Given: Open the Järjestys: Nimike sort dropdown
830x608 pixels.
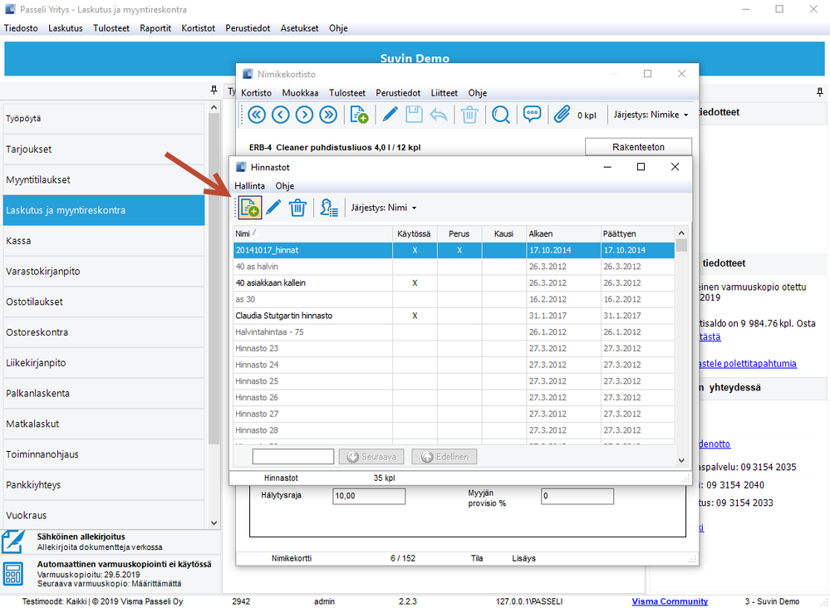Looking at the screenshot, I should (x=649, y=115).
